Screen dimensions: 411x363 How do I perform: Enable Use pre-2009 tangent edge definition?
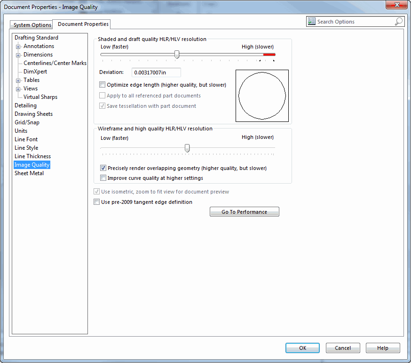point(96,202)
